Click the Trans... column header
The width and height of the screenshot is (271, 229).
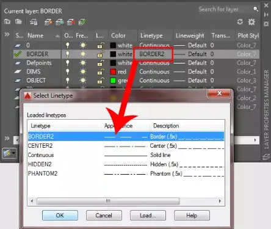[x=222, y=35]
